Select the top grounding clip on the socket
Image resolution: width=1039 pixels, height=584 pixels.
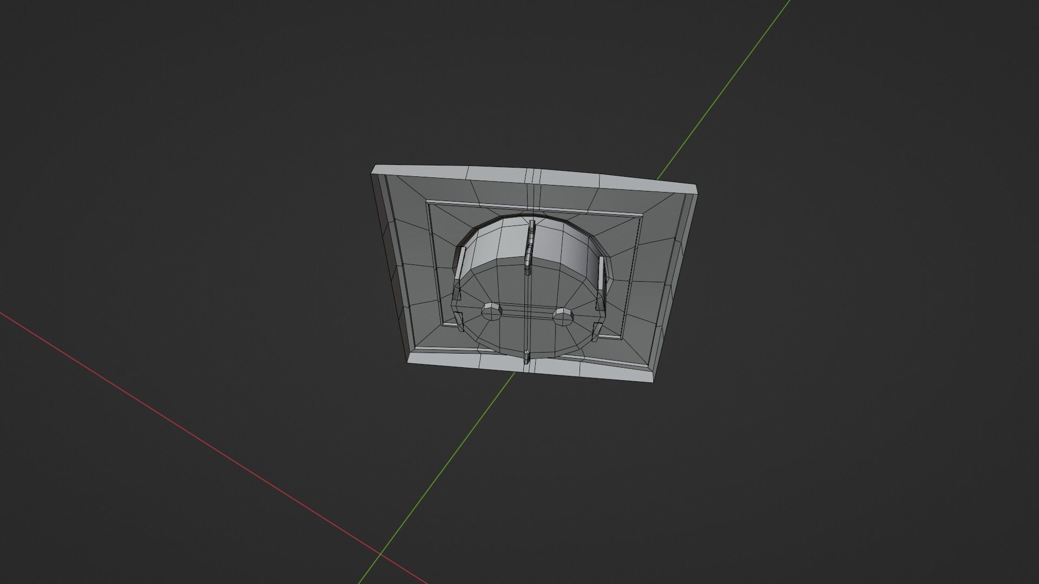[529, 247]
